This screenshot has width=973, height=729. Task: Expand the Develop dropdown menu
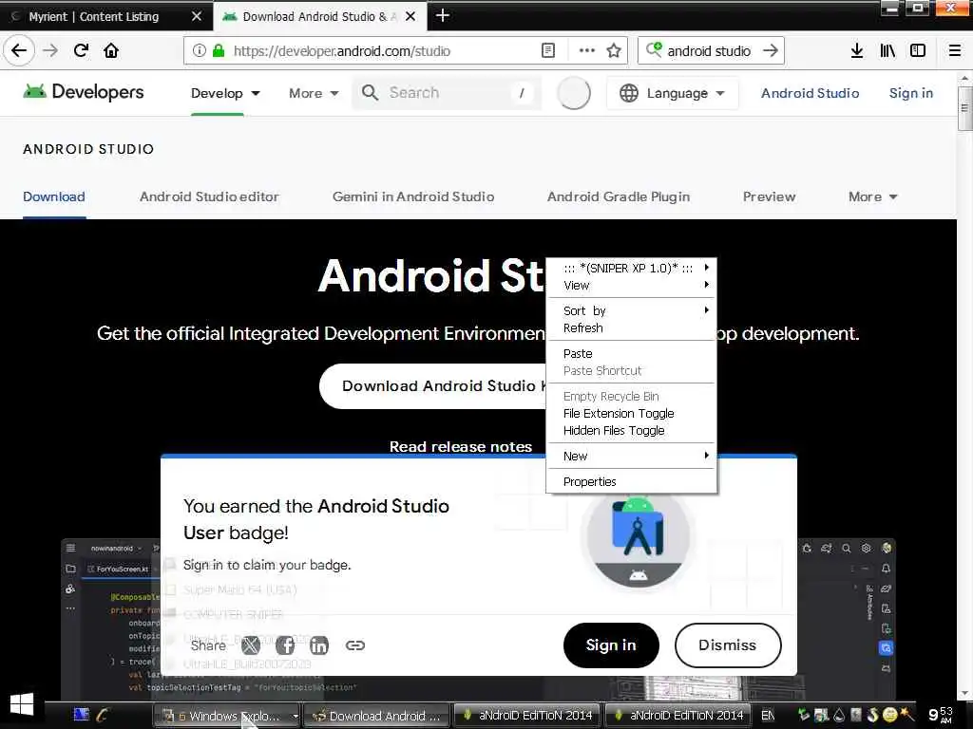click(225, 93)
